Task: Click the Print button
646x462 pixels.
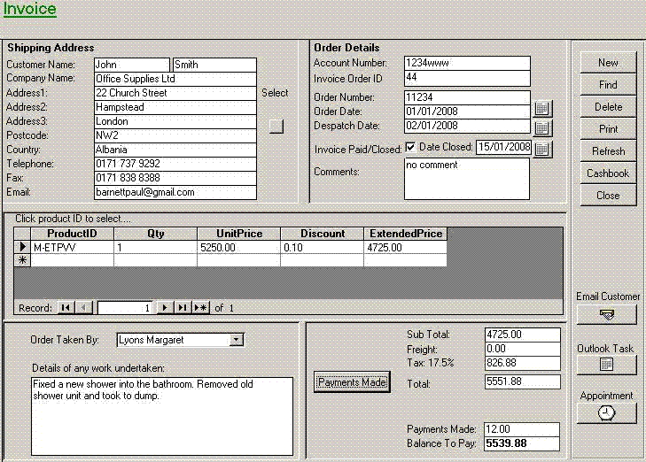Action: point(608,129)
